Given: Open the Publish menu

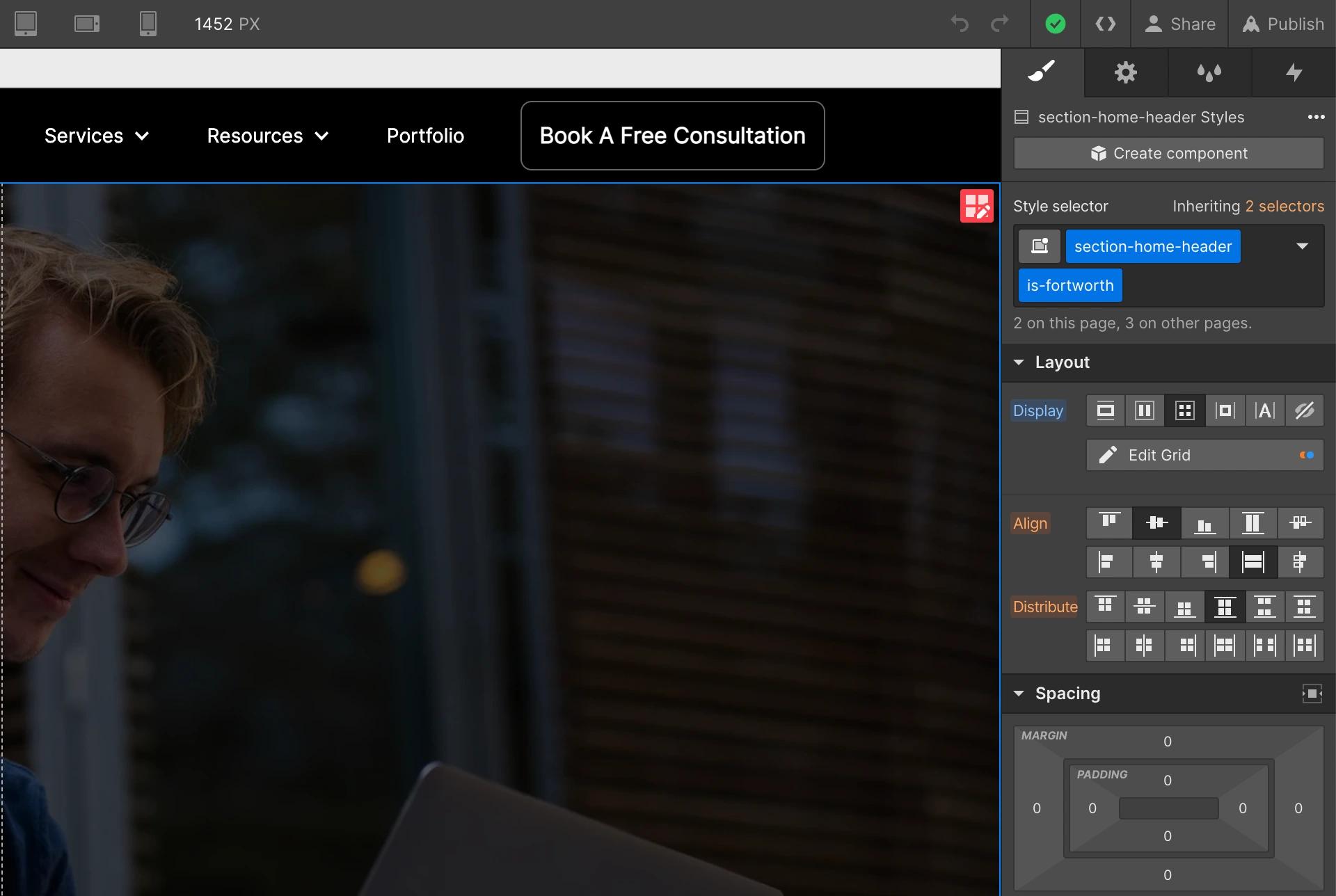Looking at the screenshot, I should coord(1282,24).
